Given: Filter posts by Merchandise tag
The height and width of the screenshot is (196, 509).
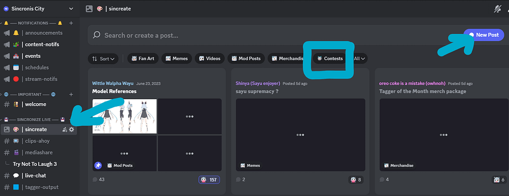Looking at the screenshot, I should coord(288,59).
